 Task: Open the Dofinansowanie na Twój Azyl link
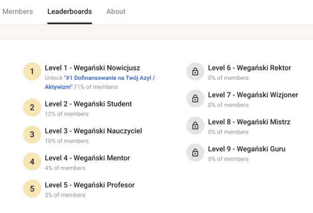point(109,78)
